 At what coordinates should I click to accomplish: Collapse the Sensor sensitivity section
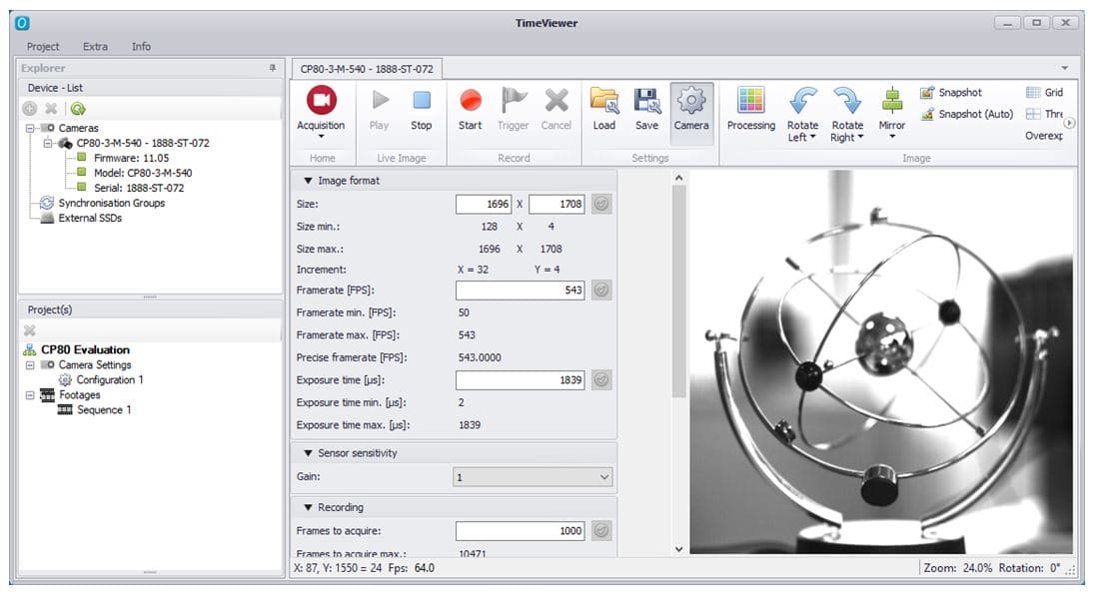click(x=308, y=453)
